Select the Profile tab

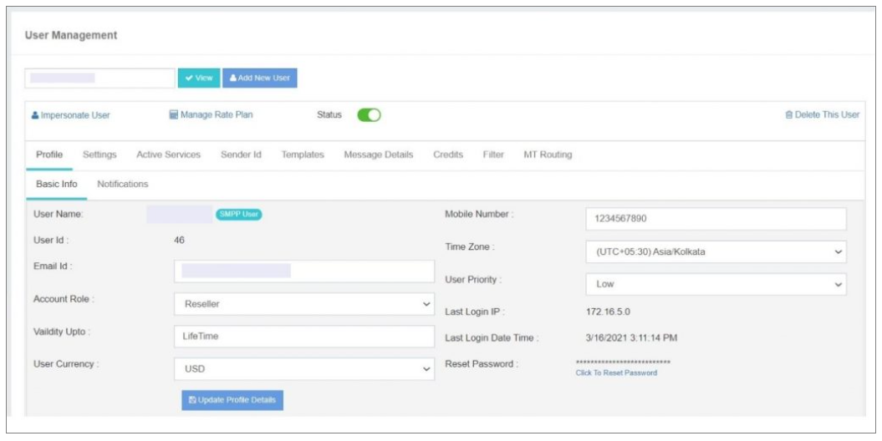coord(49,155)
